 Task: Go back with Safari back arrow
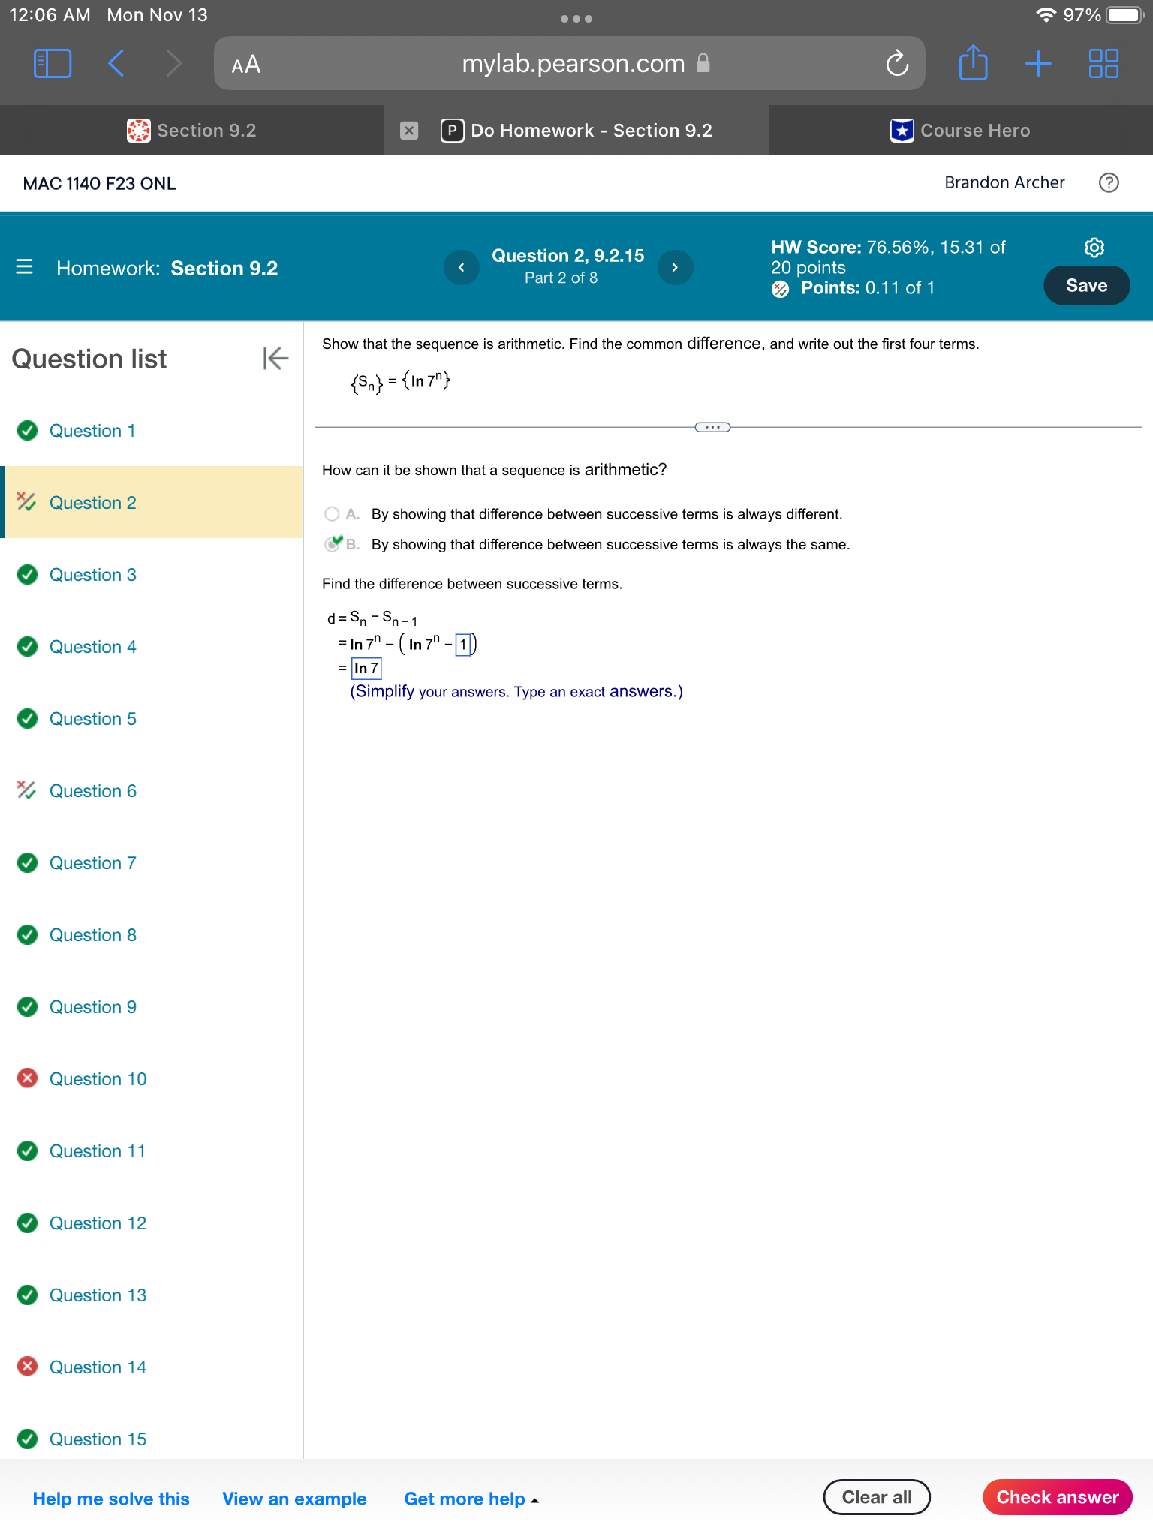point(116,63)
